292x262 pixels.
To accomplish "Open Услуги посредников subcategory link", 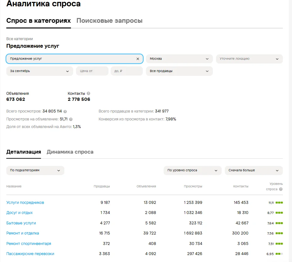I will (x=25, y=203).
